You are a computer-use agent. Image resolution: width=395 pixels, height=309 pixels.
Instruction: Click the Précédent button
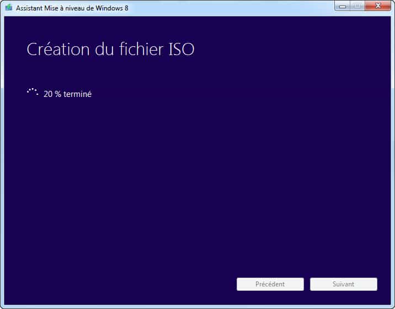270,284
